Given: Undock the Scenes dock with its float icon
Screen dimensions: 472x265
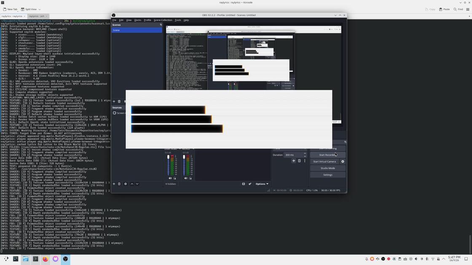Looking at the screenshot, I should pyautogui.click(x=161, y=25).
